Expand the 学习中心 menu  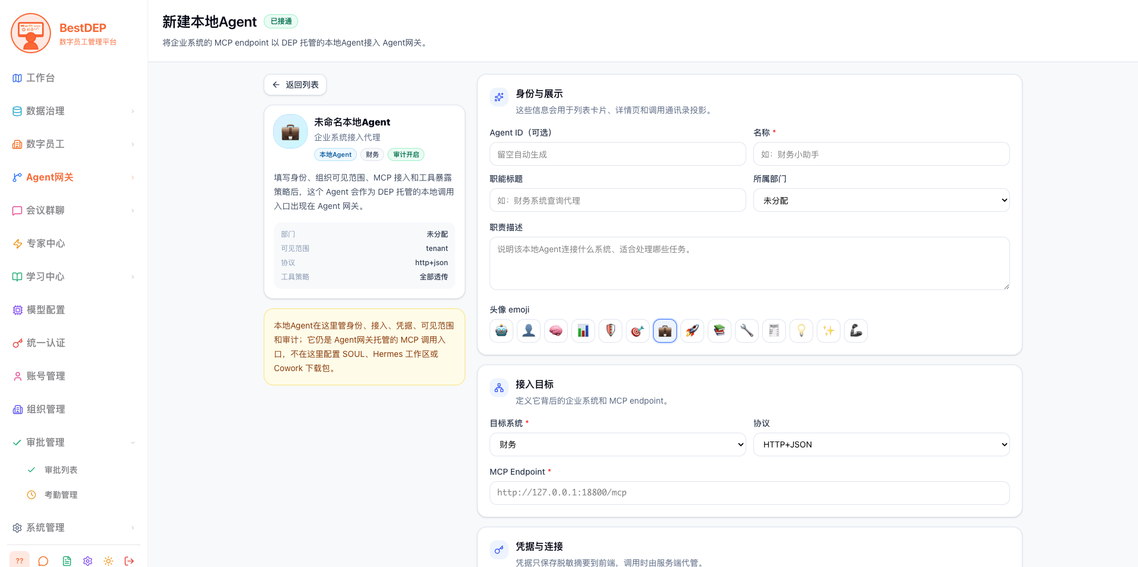coord(73,276)
